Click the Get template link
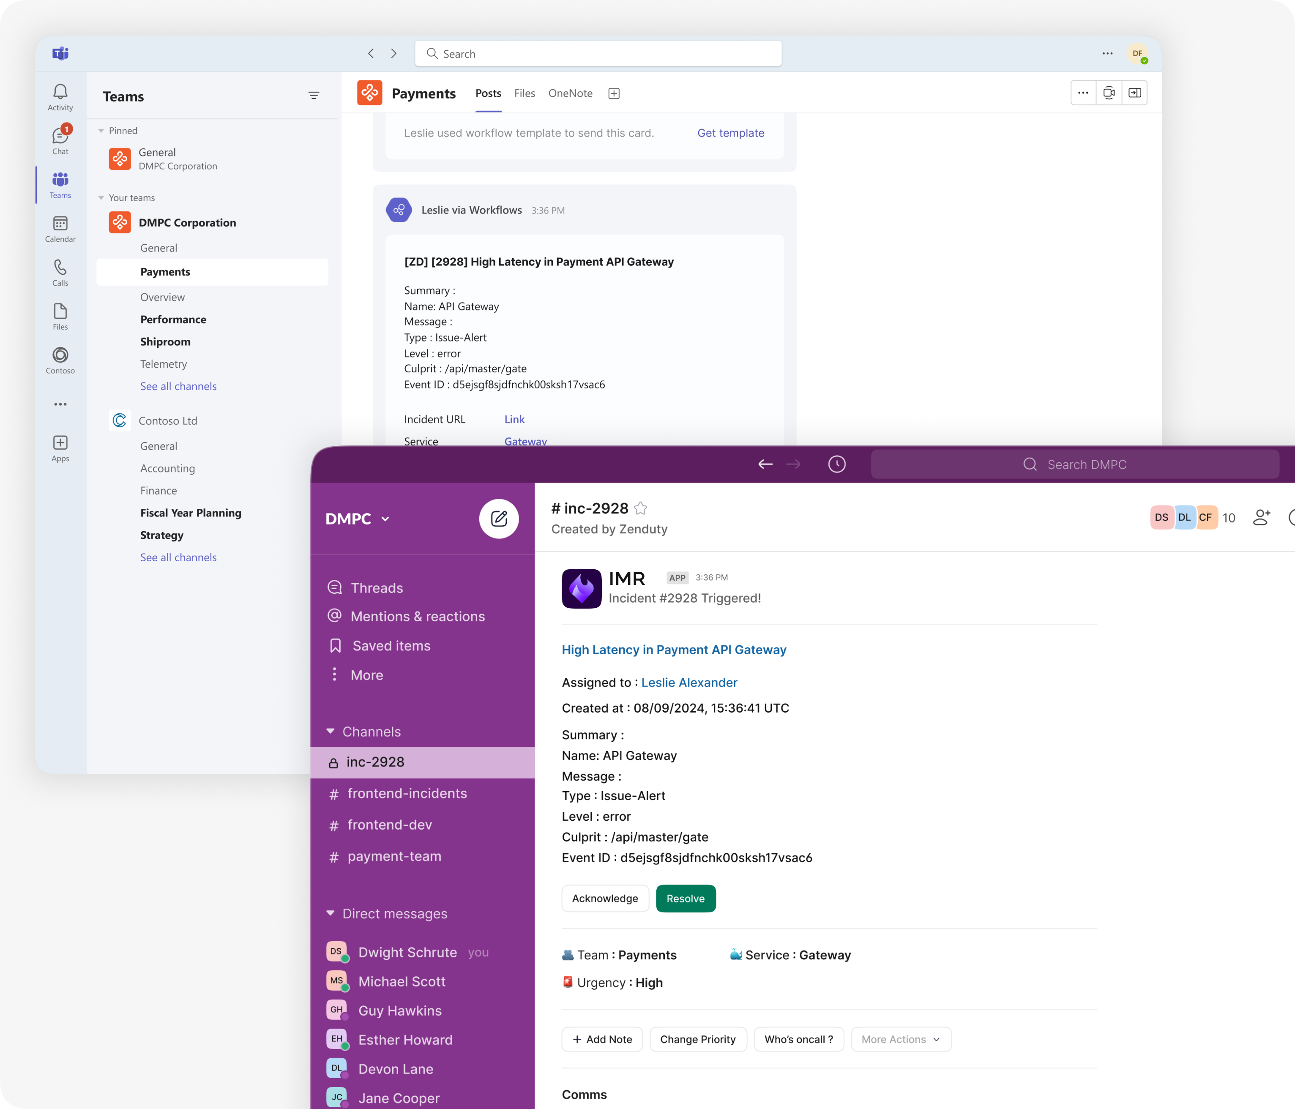The width and height of the screenshot is (1295, 1109). click(x=730, y=133)
